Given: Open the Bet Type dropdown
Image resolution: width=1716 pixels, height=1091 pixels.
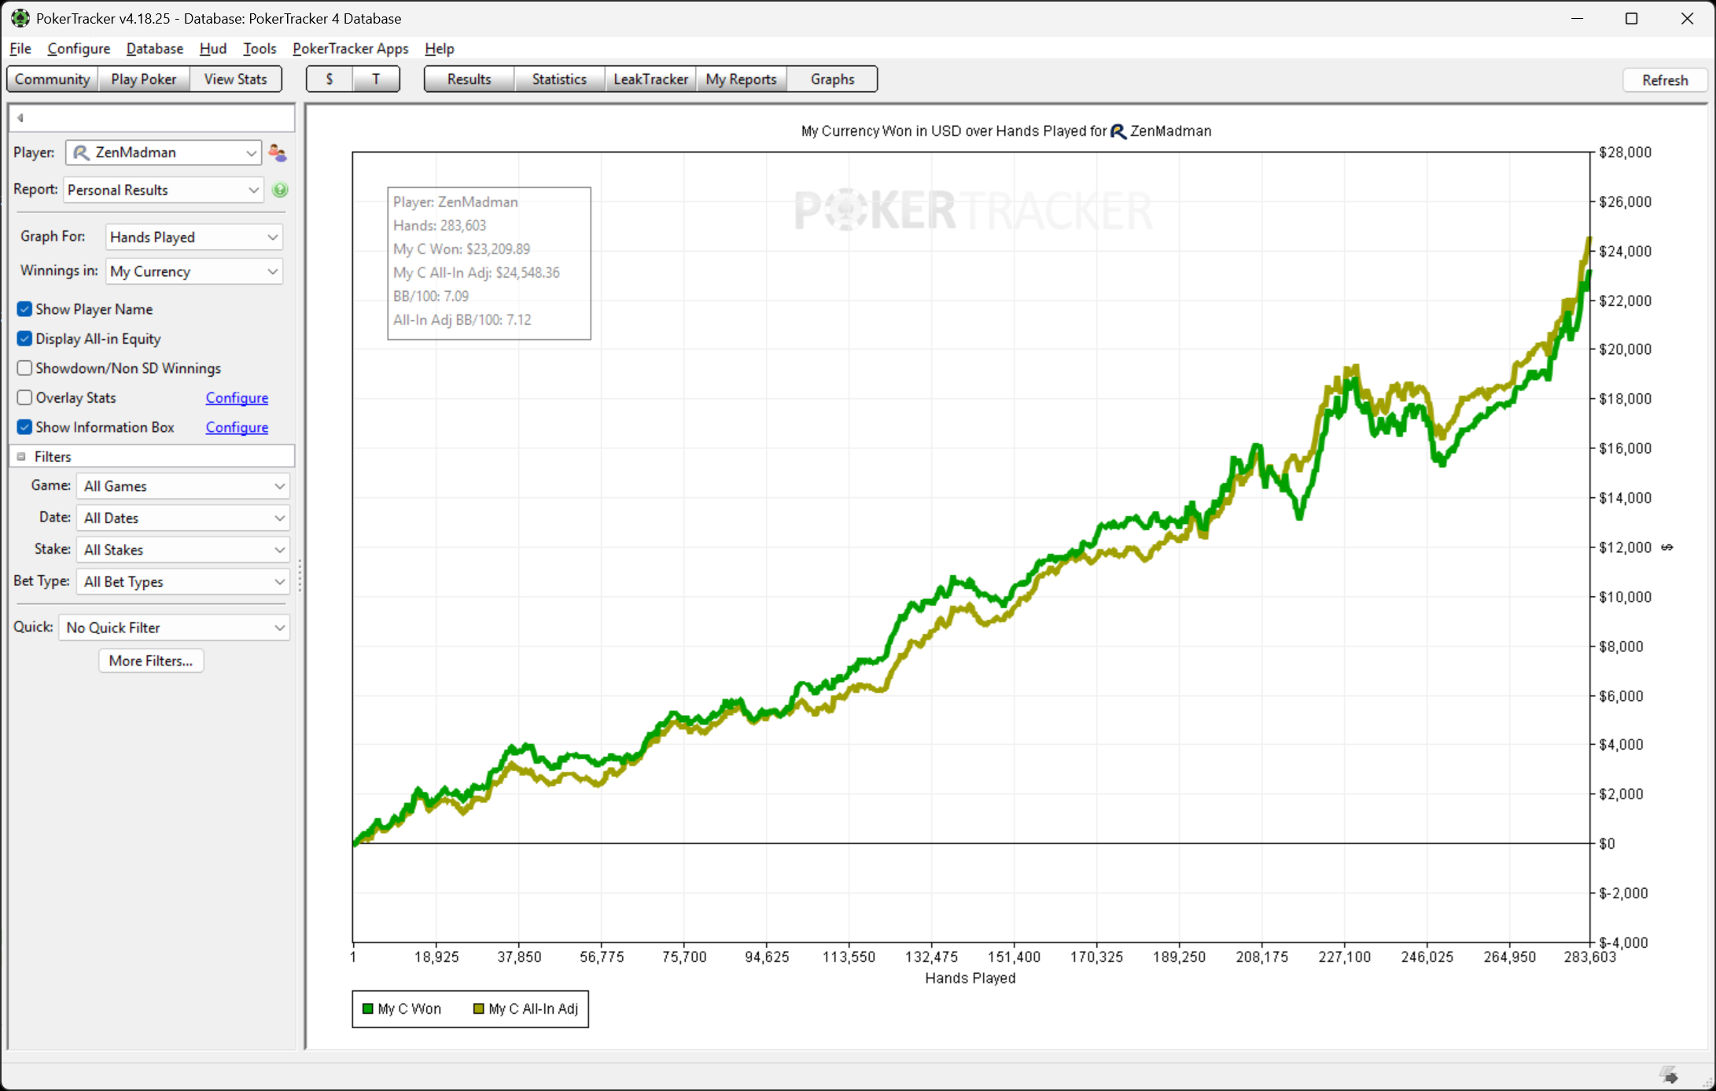Looking at the screenshot, I should (182, 582).
